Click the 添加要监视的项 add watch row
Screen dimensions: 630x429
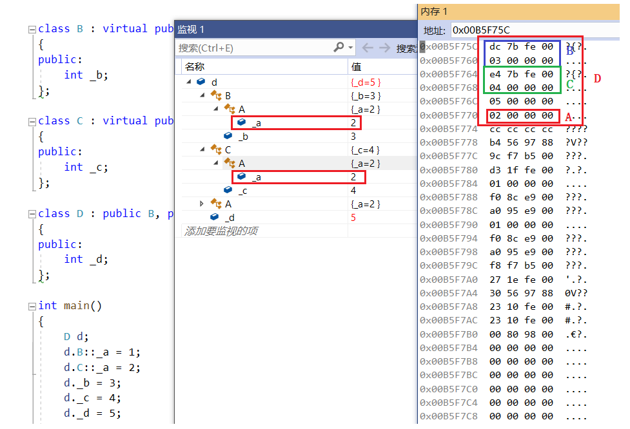(x=221, y=231)
